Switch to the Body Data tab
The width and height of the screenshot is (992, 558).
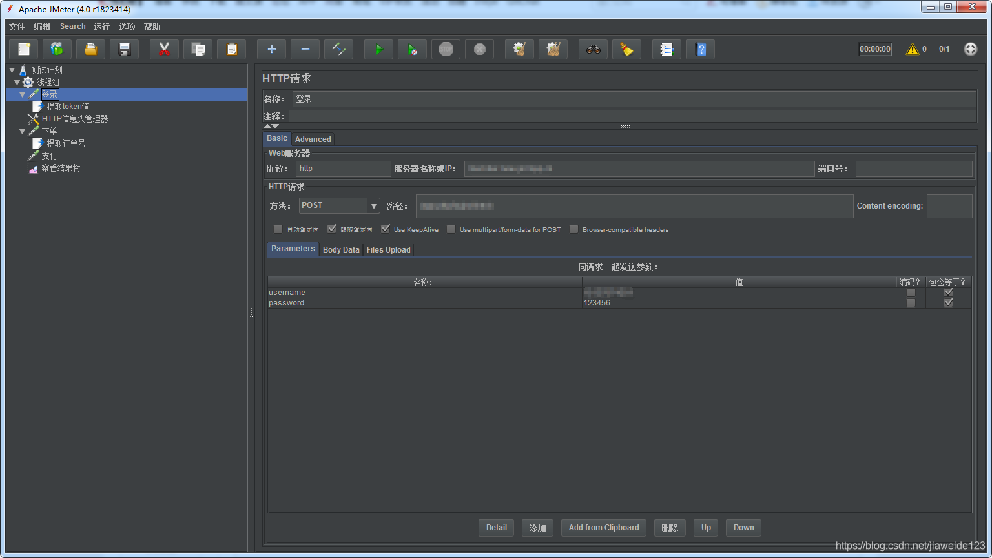(341, 249)
